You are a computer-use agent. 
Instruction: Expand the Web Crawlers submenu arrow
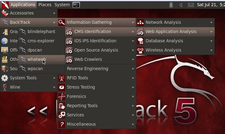133,60
